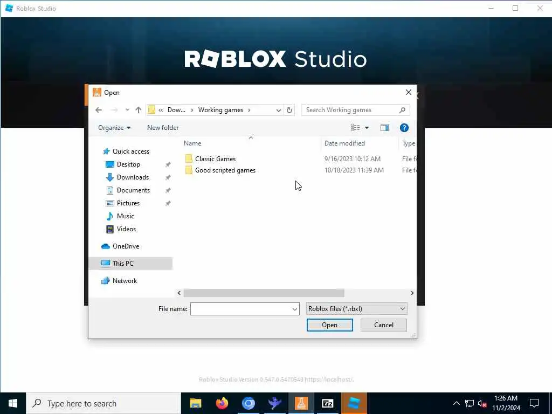Viewport: 552px width, 414px height.
Task: Click the search magnifier icon
Action: [x=402, y=110]
